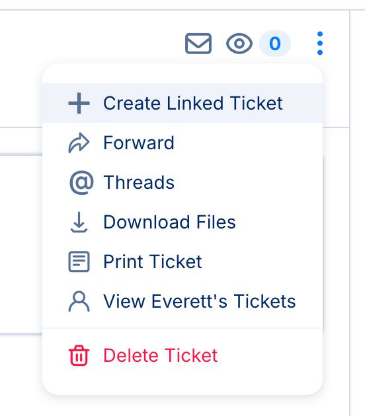
Task: Open View Everett's Tickets
Action: [182, 301]
